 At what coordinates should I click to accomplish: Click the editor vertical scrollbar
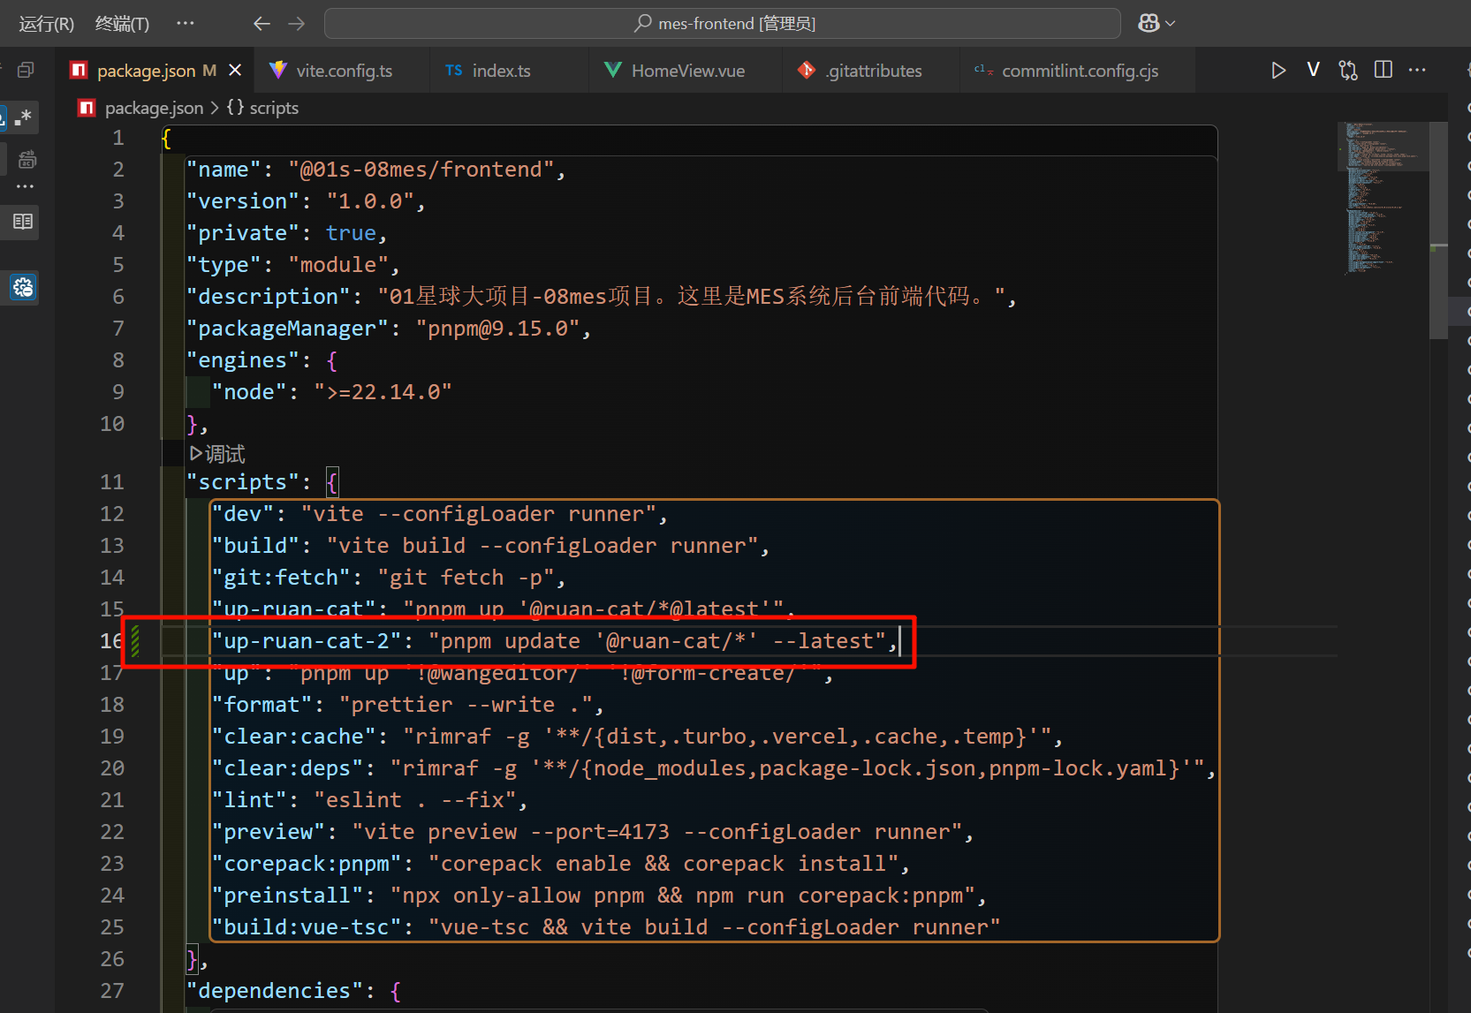pos(1438,230)
